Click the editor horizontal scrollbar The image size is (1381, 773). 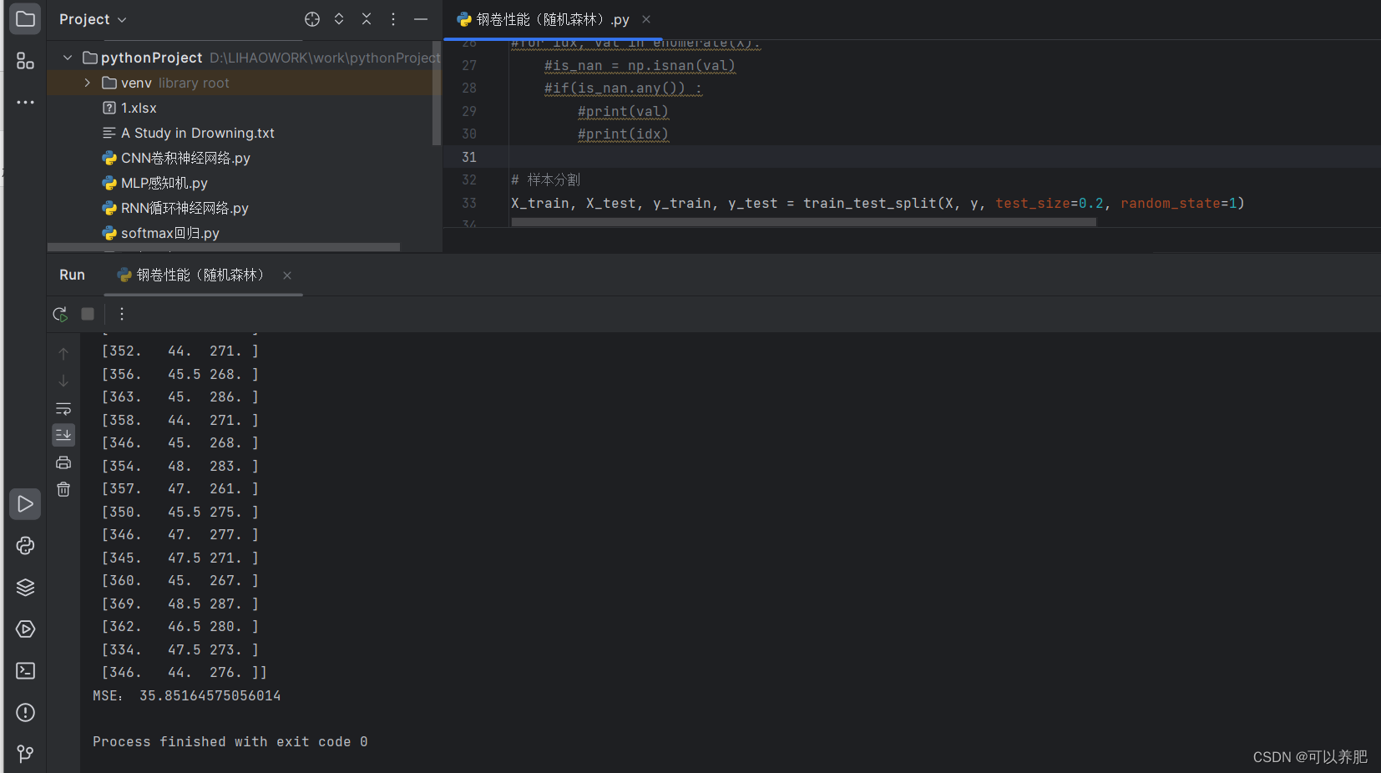803,222
